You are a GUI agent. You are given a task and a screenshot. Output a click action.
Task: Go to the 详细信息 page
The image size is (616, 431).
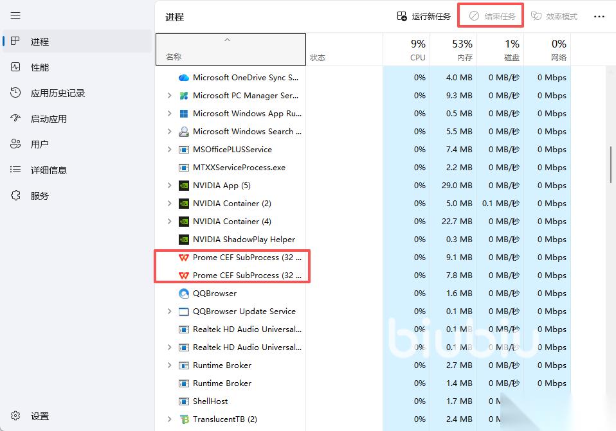click(48, 170)
